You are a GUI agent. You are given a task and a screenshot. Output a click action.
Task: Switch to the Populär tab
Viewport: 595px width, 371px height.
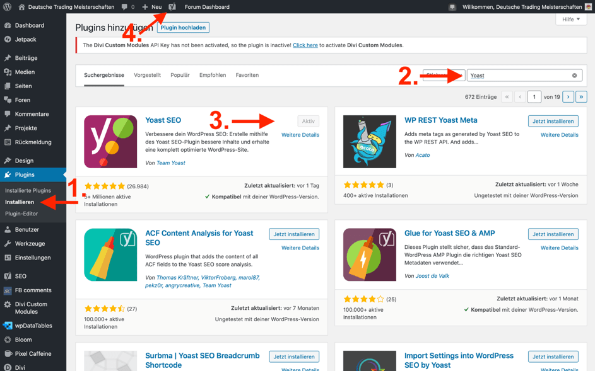(x=180, y=75)
